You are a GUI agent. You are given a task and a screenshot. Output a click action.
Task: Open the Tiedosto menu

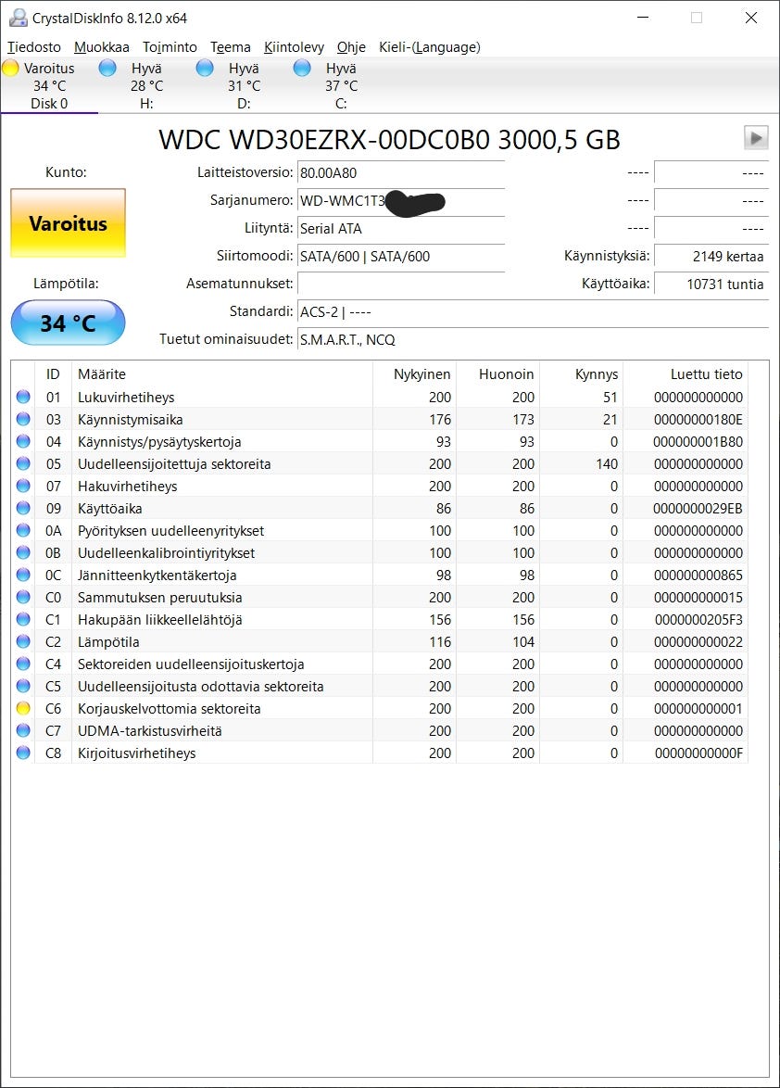pos(34,47)
